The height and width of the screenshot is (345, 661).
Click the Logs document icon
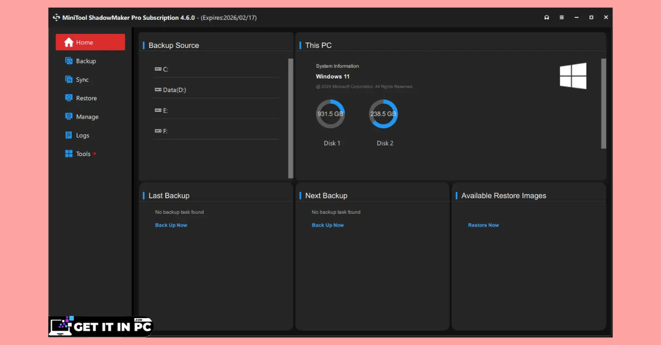tap(69, 135)
